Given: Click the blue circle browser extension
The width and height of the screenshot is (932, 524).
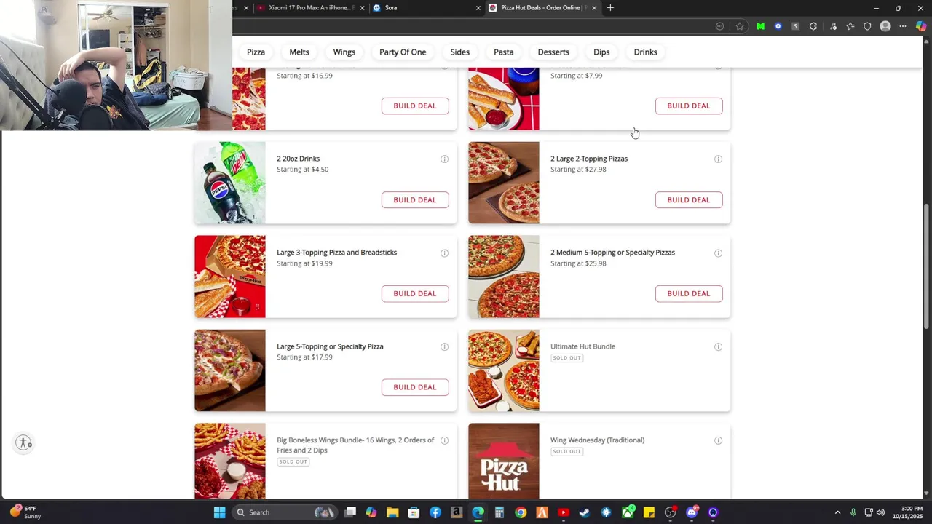Looking at the screenshot, I should (778, 26).
